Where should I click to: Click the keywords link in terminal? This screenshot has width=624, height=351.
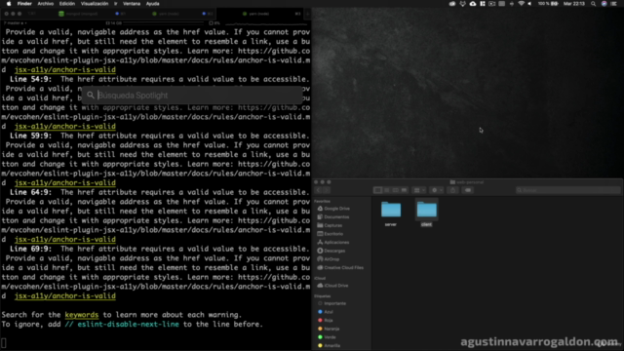tap(82, 315)
